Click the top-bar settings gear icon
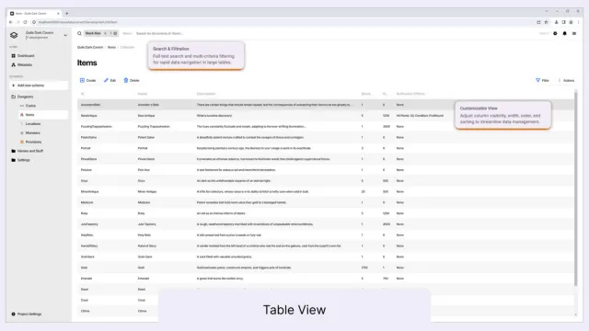 click(555, 33)
